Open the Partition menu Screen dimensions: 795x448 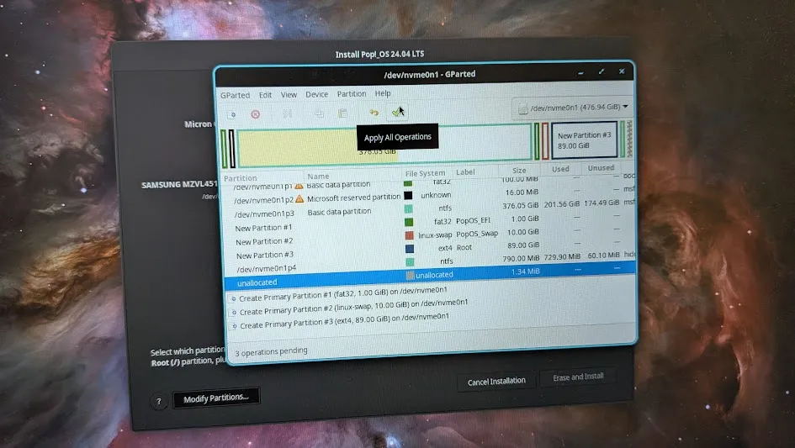352,94
